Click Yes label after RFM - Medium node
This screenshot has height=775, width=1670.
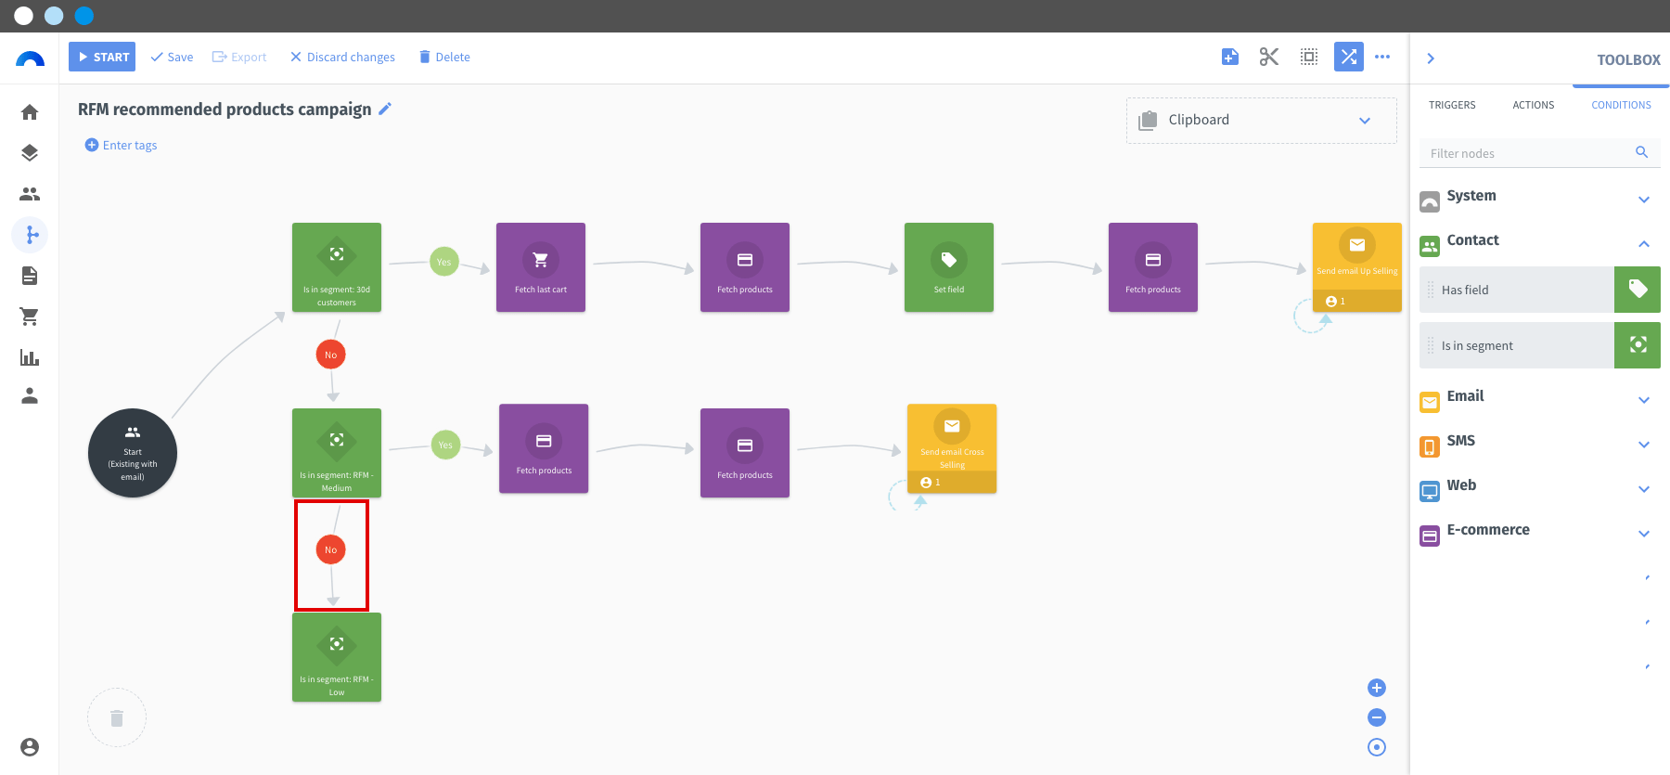tap(446, 445)
